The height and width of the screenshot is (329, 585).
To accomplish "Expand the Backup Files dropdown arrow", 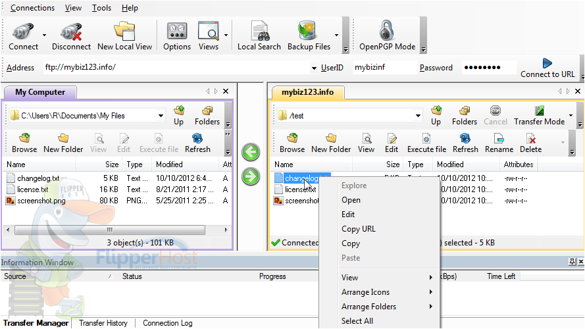I will pyautogui.click(x=336, y=35).
